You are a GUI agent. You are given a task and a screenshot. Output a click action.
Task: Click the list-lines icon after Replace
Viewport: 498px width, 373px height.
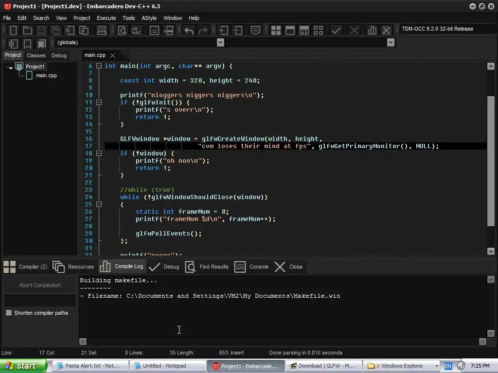coord(154,31)
